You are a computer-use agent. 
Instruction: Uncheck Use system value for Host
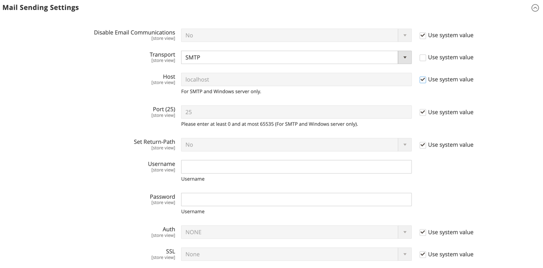coord(423,80)
